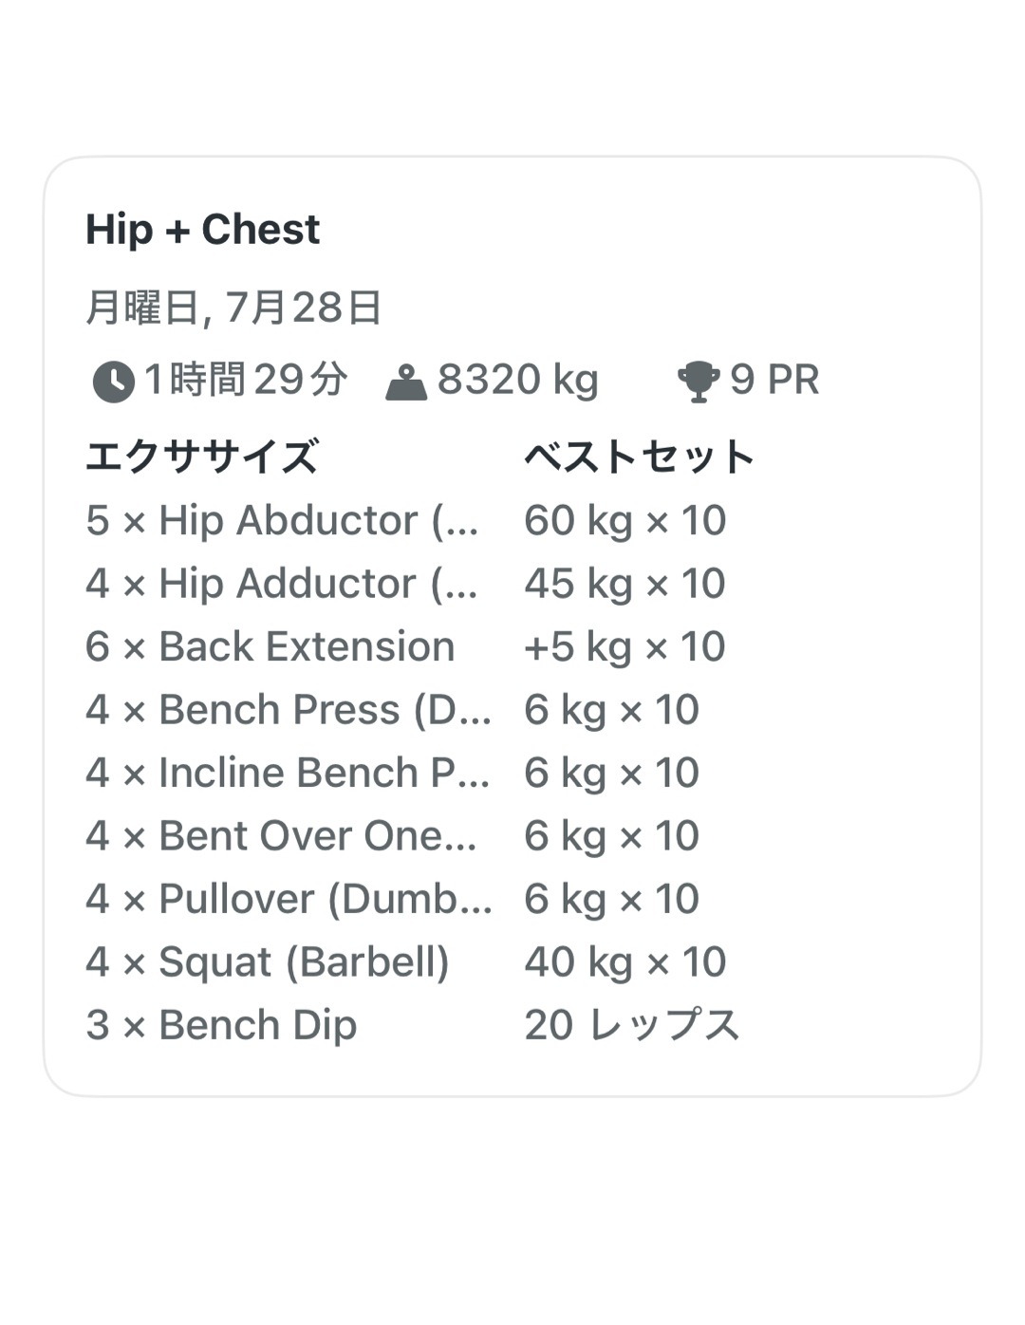
Task: Click the trophy PR icon
Action: pyautogui.click(x=698, y=382)
